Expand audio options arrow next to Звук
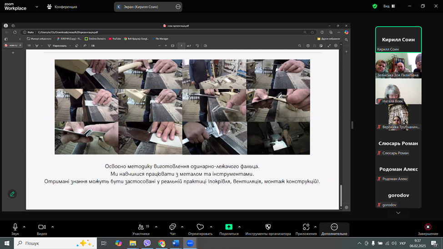 coord(24,227)
